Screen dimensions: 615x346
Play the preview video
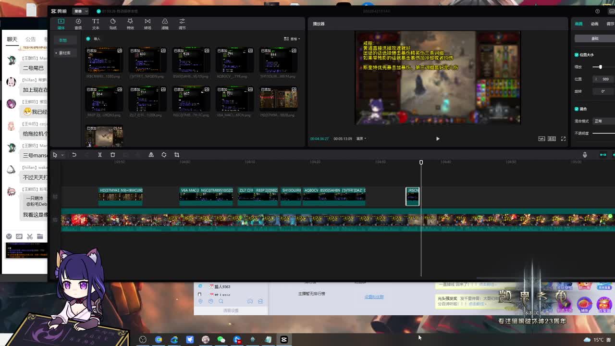coord(438,138)
